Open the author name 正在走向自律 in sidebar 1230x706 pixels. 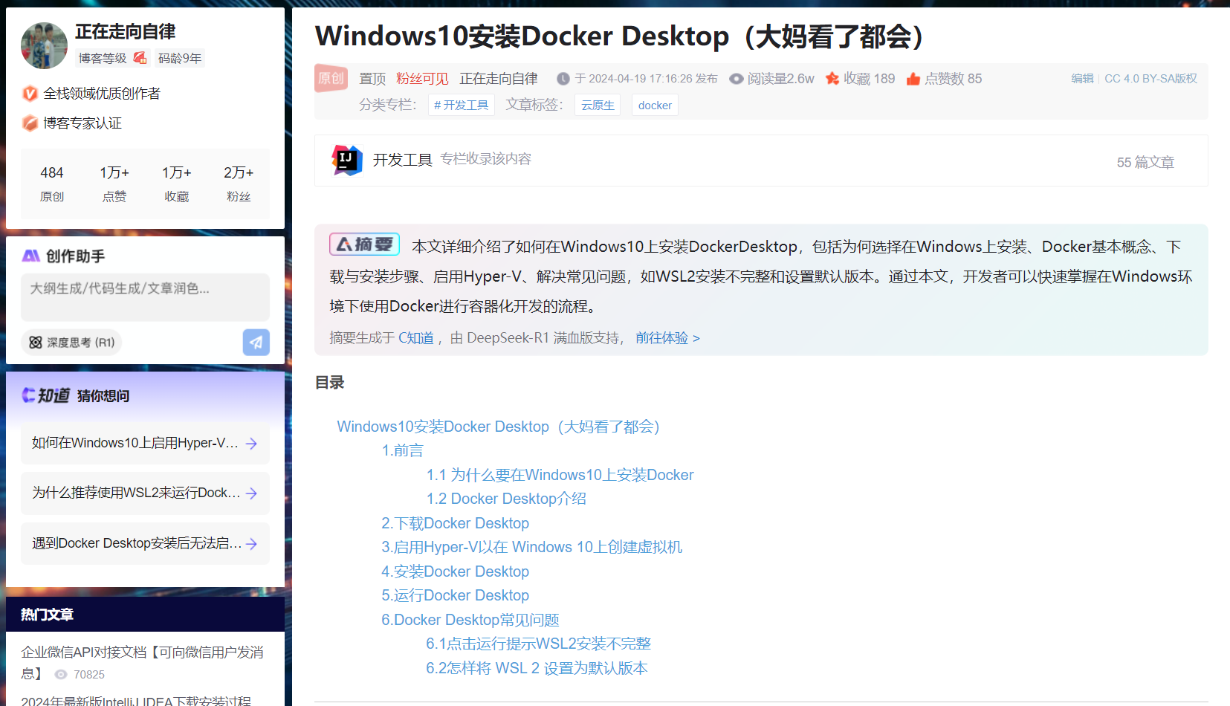pos(125,32)
